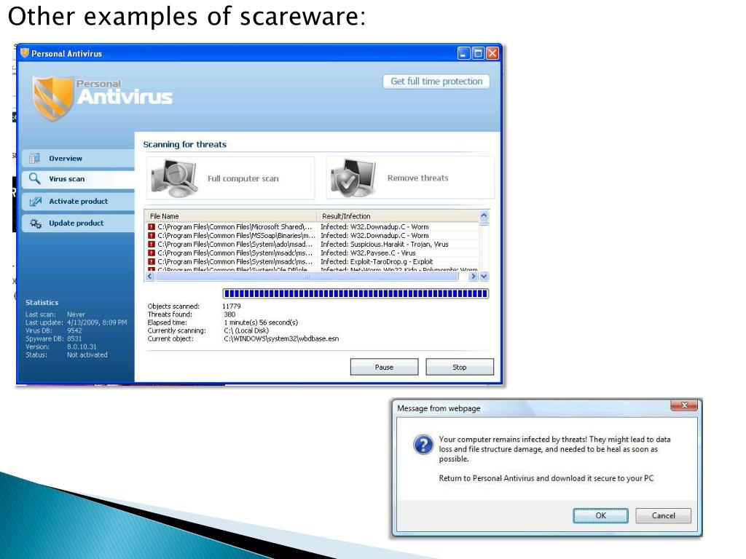This screenshot has height=559, width=746.
Task: Click the Overview sidebar icon
Action: [34, 158]
